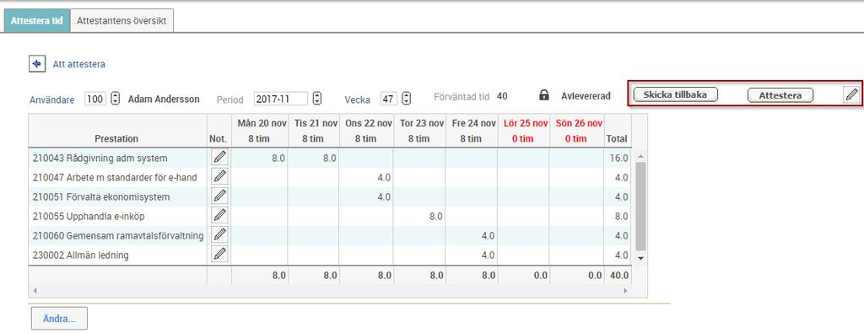864x333 pixels.
Task: Select the Tor 23 nov column header
Action: click(x=418, y=131)
